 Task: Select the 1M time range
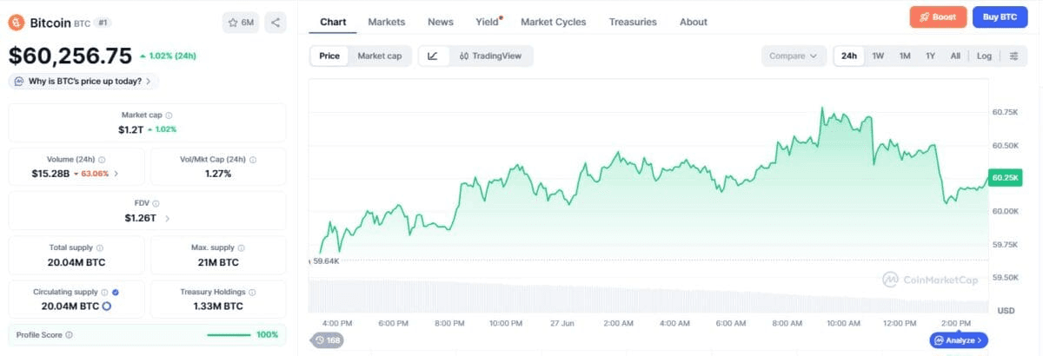(x=905, y=56)
